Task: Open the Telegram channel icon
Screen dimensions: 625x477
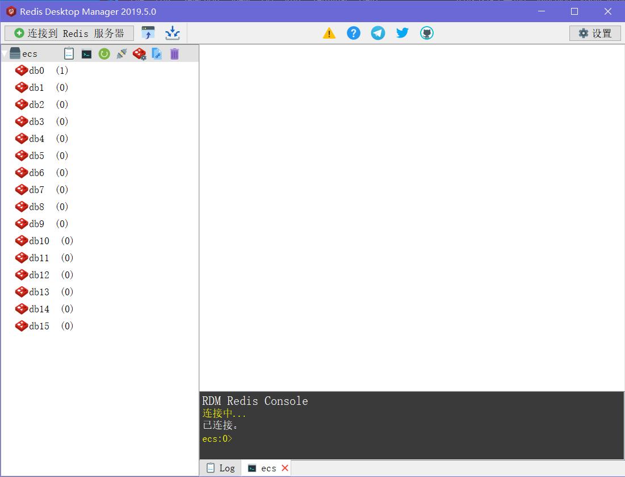Action: [x=378, y=33]
